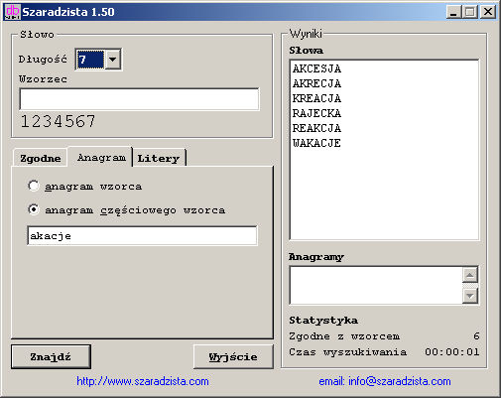501x398 pixels.
Task: Click the Wyjście button
Action: tap(233, 357)
